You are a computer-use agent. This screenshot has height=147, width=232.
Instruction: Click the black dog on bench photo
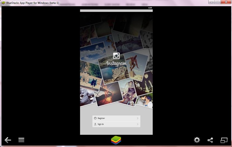90,76
